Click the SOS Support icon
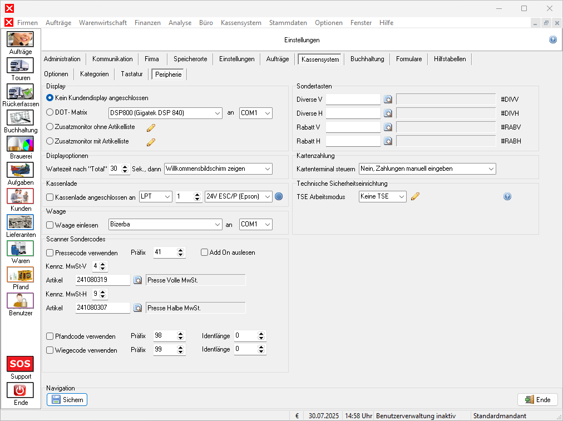This screenshot has width=563, height=421. tap(21, 364)
